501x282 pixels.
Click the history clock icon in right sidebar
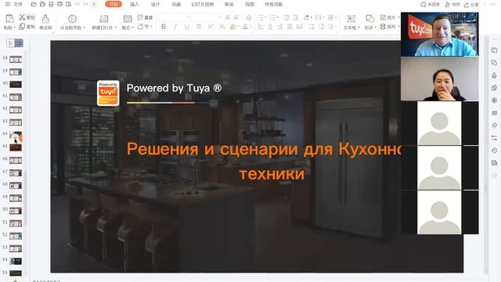coord(494,150)
